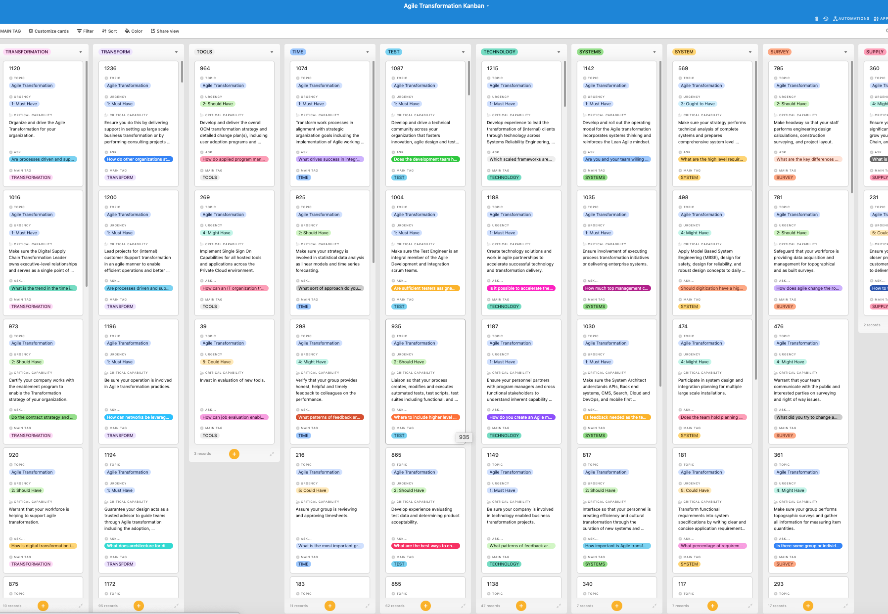Add a record to the SYSTEMS stack

pos(616,606)
